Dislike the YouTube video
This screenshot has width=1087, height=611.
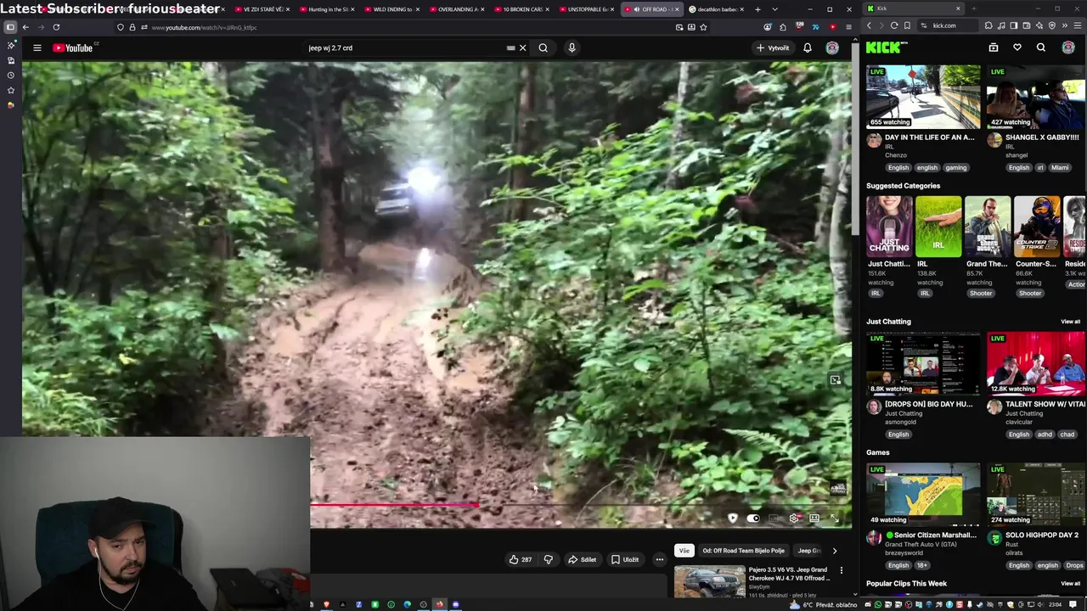548,559
